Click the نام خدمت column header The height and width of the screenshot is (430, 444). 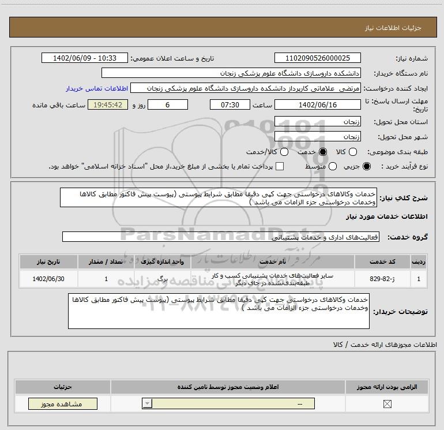273,261
